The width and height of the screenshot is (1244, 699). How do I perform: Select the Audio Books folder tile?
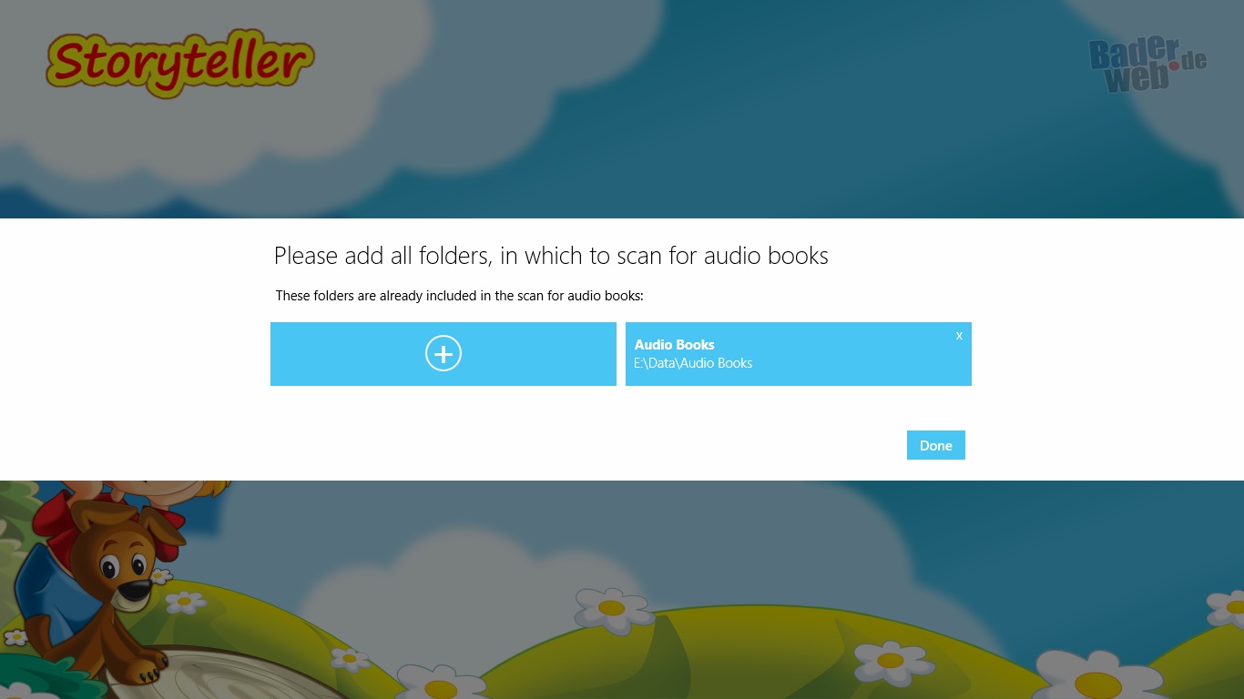pos(799,354)
